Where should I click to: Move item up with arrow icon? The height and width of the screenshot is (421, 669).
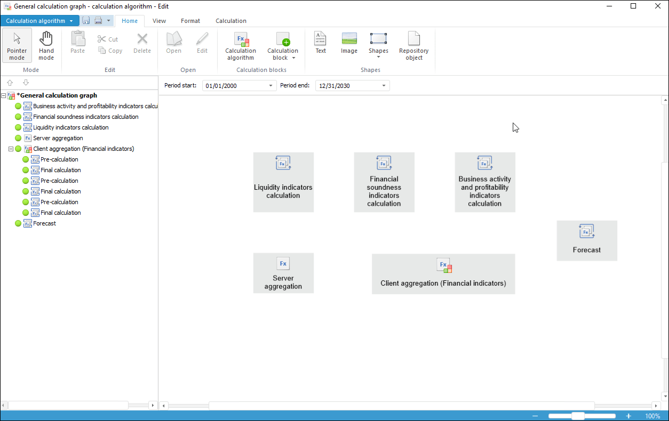[10, 83]
